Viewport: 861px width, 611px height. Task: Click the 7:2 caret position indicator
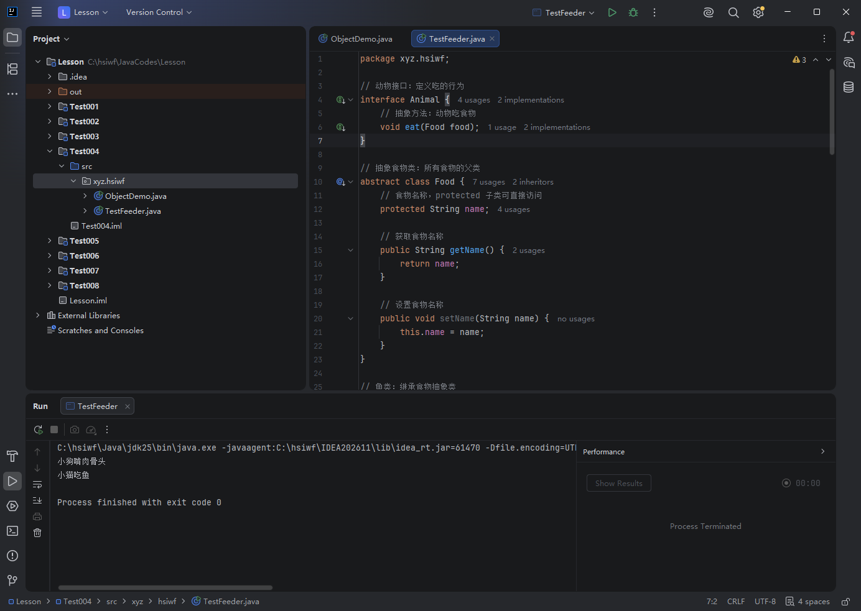point(712,602)
